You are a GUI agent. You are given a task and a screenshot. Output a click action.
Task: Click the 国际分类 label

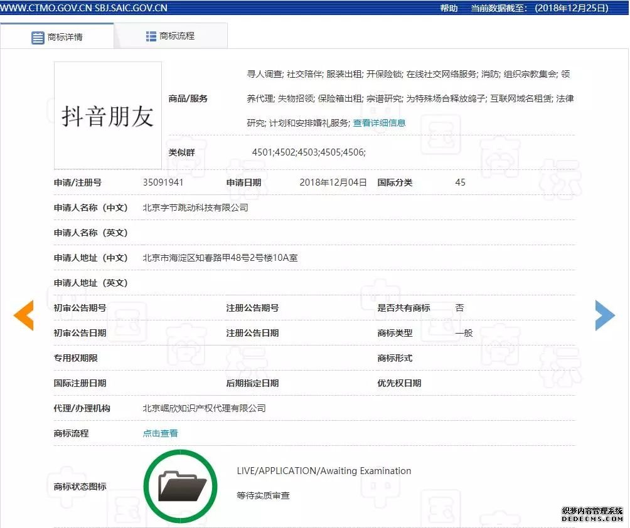pos(395,182)
